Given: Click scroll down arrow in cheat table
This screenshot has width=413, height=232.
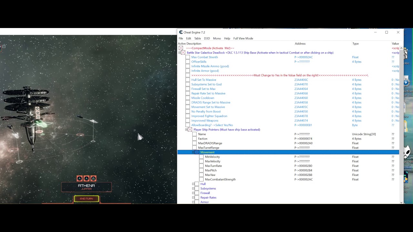Looking at the screenshot, I should pos(401,202).
